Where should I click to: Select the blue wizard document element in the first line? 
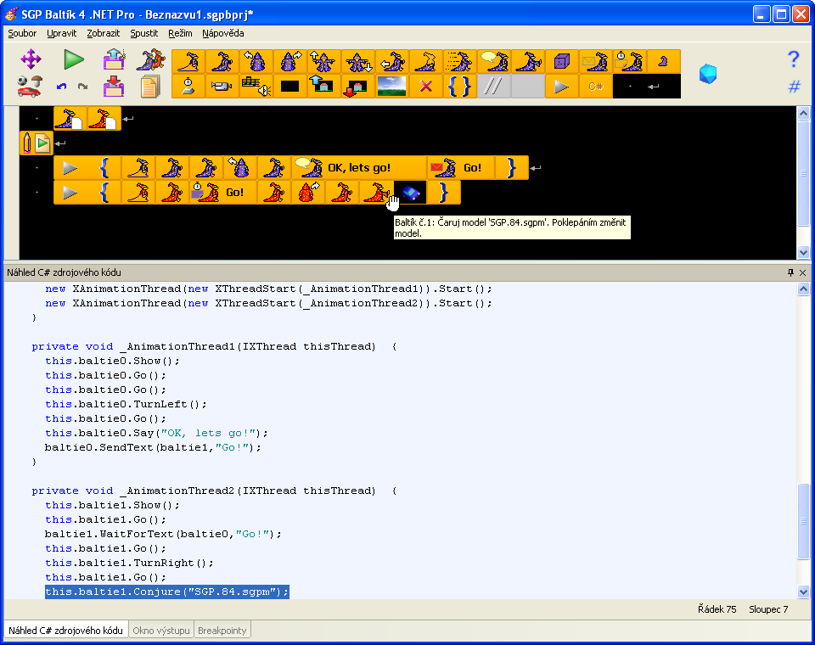point(70,119)
